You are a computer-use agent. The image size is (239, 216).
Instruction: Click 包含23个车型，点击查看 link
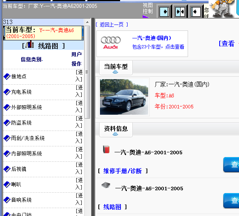(x=158, y=47)
